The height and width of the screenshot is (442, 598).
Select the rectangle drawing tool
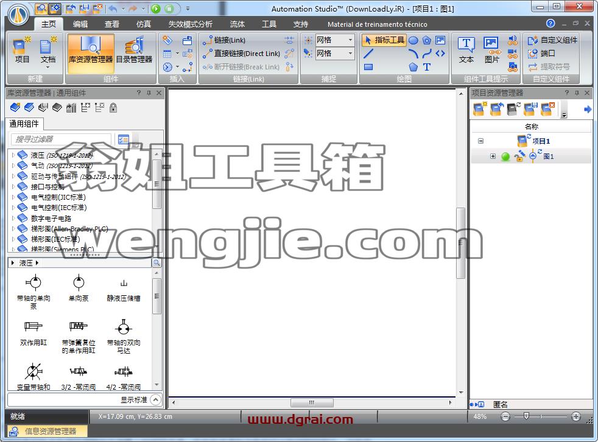point(368,67)
